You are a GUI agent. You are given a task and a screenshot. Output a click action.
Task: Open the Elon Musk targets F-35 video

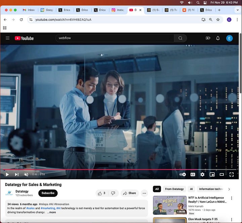(x=203, y=219)
